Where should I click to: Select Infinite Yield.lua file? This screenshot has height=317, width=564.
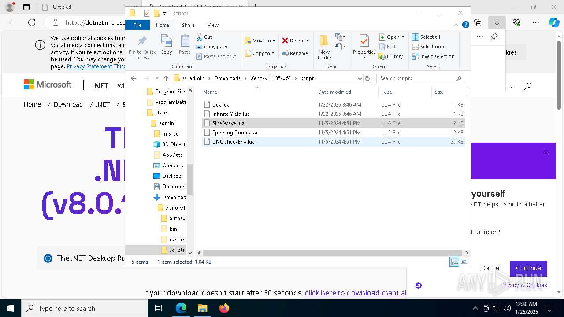pyautogui.click(x=333, y=114)
